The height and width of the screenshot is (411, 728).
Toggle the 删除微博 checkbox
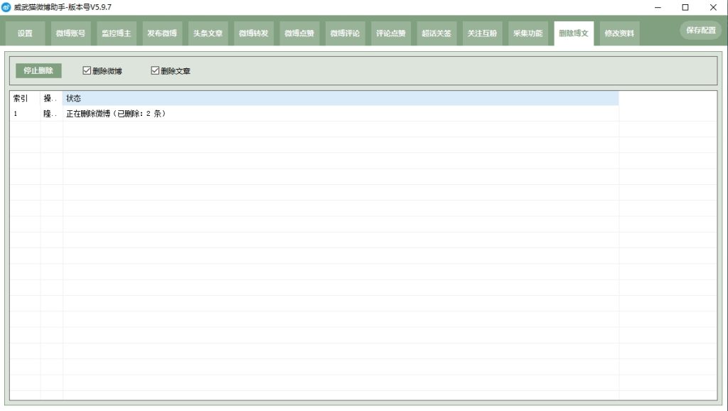pyautogui.click(x=87, y=71)
